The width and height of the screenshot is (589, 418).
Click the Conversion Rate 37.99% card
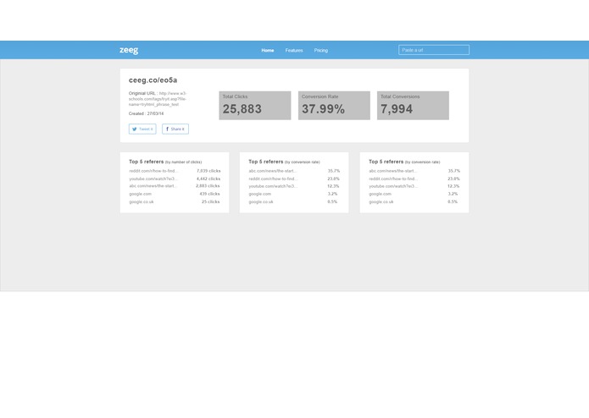coord(334,105)
